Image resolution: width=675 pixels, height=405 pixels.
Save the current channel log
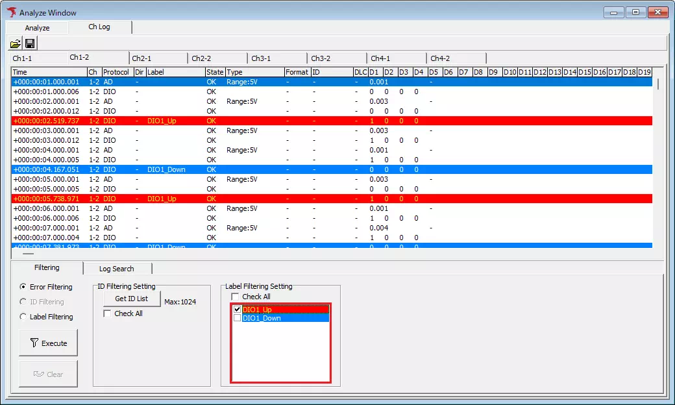pyautogui.click(x=30, y=43)
